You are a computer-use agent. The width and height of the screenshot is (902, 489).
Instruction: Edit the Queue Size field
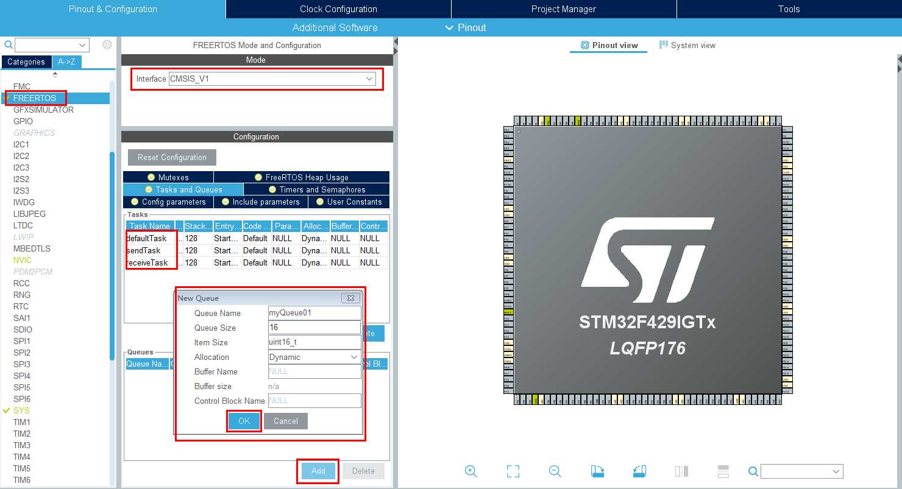point(314,328)
